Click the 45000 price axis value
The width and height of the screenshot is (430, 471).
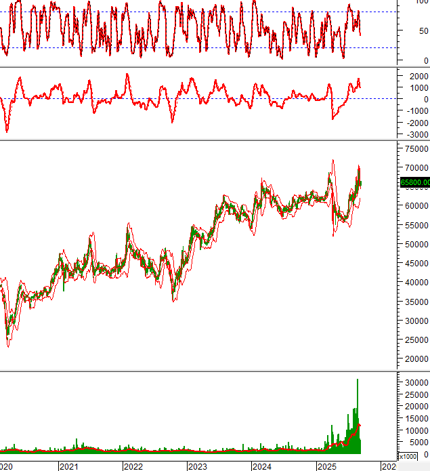pos(416,264)
